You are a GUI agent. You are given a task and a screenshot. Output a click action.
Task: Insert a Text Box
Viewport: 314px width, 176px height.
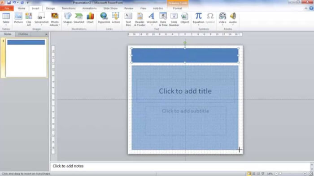click(x=128, y=19)
